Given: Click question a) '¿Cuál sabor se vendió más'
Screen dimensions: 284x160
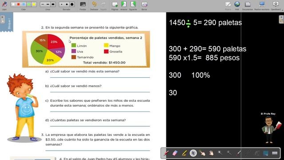Looking at the screenshot, I should (x=82, y=71).
